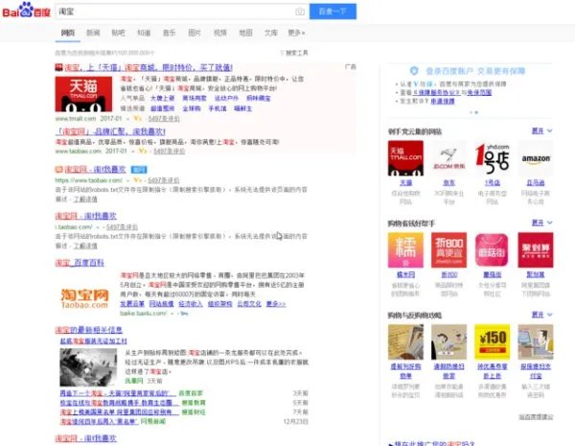Click the V3 credit badge beside www.tmall.com
575x446 pixels.
(137, 118)
